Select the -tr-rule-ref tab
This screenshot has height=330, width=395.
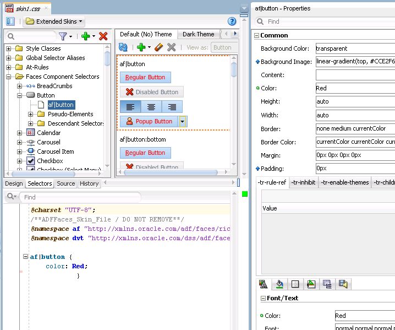coord(272,182)
